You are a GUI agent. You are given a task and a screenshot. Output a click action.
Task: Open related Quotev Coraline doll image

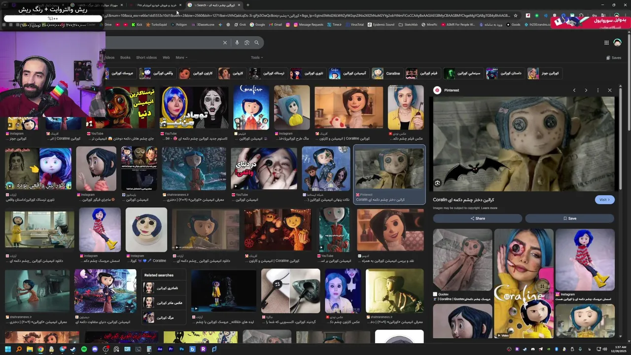click(462, 260)
